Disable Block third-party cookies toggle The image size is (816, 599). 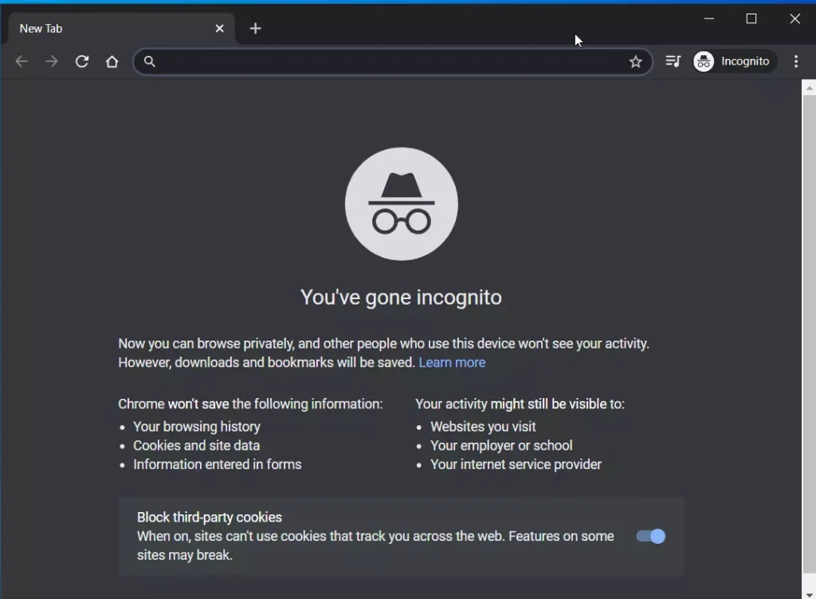[650, 537]
